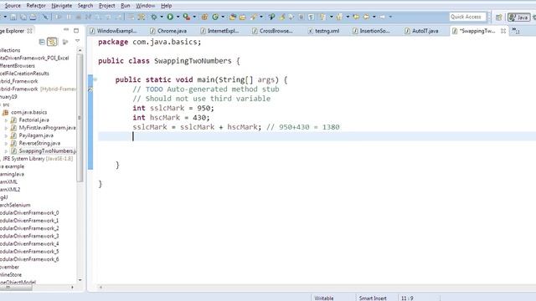Viewport: 536px width, 301px height.
Task: Click the Save icon in the toolbar
Action: (13, 17)
